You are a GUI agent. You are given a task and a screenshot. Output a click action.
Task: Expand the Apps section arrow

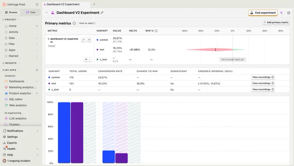(37, 50)
